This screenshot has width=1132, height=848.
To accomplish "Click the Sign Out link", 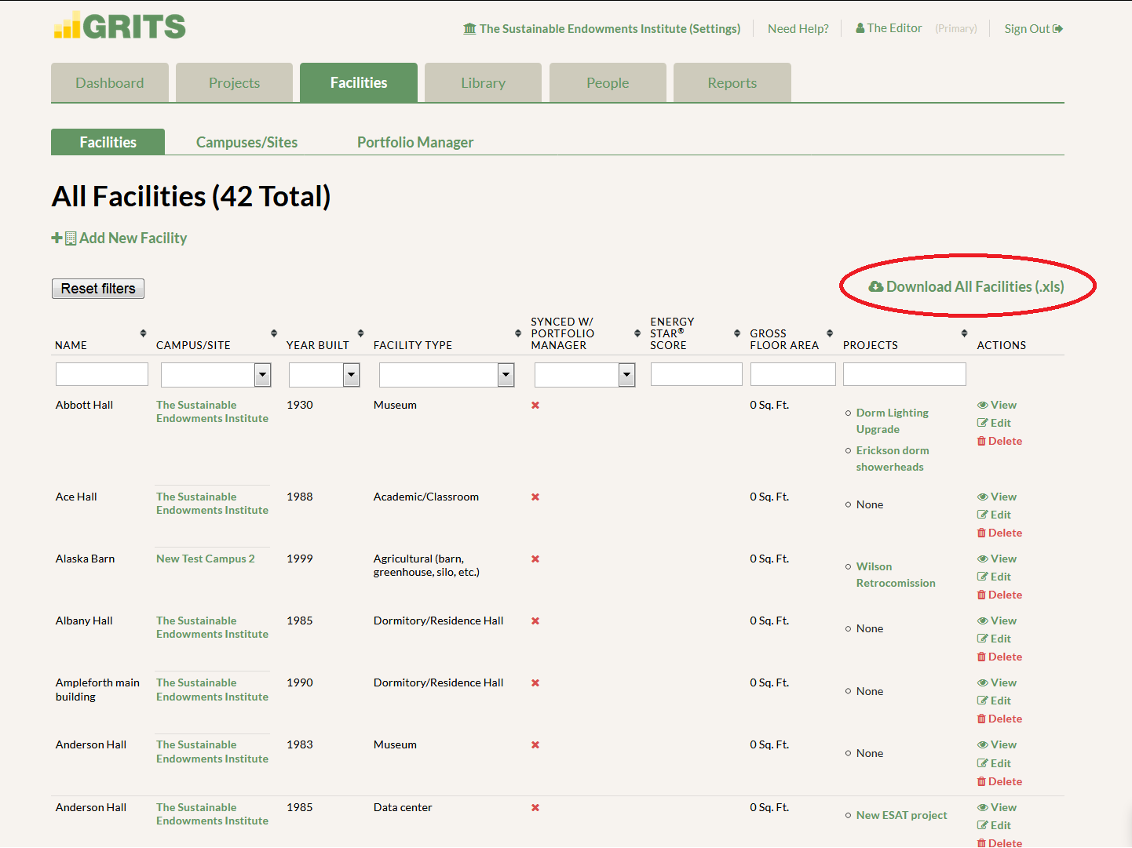I will coord(1033,29).
